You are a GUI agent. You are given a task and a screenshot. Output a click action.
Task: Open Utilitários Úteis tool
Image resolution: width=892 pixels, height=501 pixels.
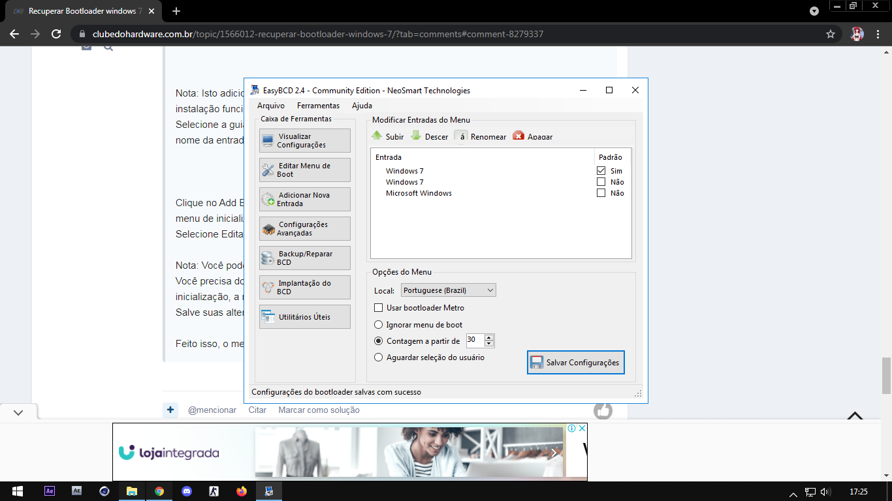[x=304, y=317]
